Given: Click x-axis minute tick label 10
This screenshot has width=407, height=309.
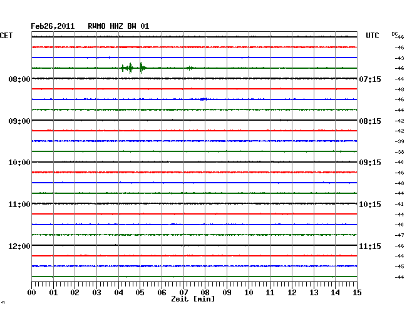Looking at the screenshot, I should click(x=249, y=292).
